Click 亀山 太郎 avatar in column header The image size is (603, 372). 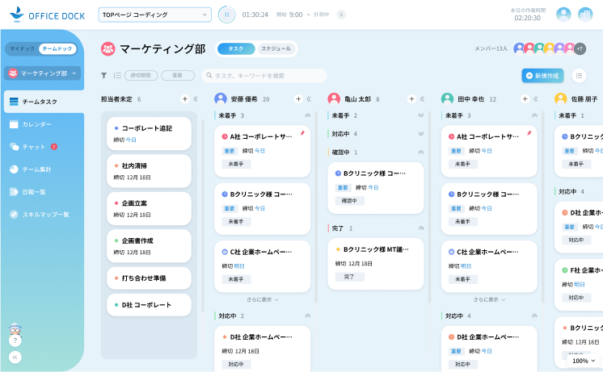(x=334, y=98)
